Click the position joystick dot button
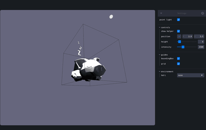Screen dimensions: 206x130 pos(179,36)
